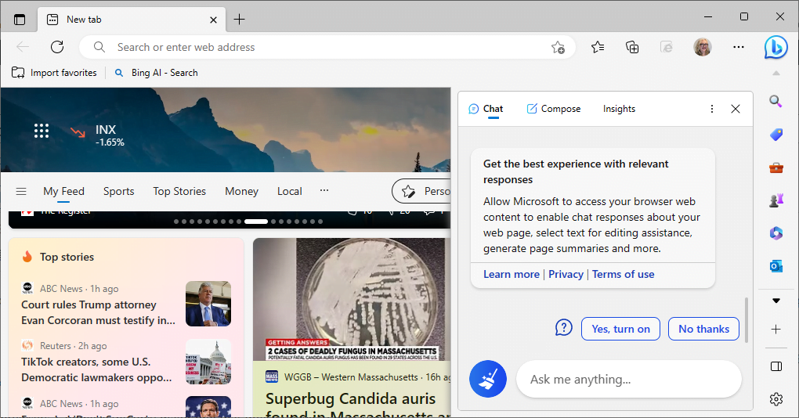The width and height of the screenshot is (799, 418).
Task: Open TikTok creators Reuters story
Action: [x=96, y=369]
